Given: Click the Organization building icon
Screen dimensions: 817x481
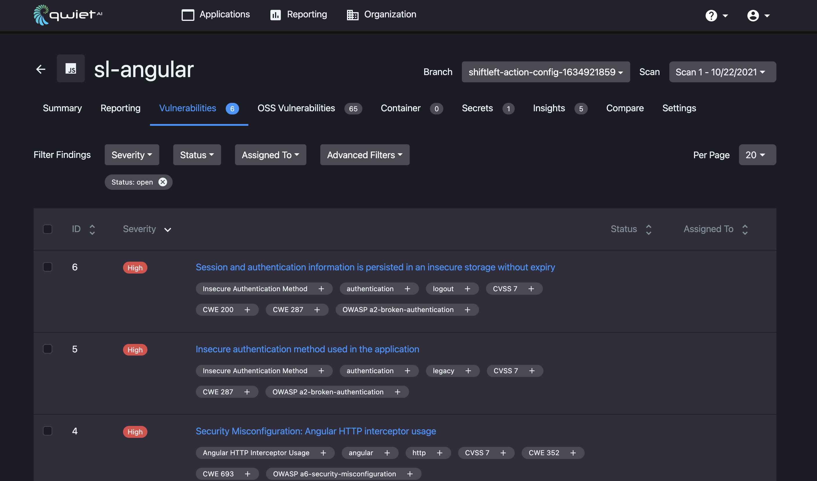Looking at the screenshot, I should pyautogui.click(x=353, y=15).
